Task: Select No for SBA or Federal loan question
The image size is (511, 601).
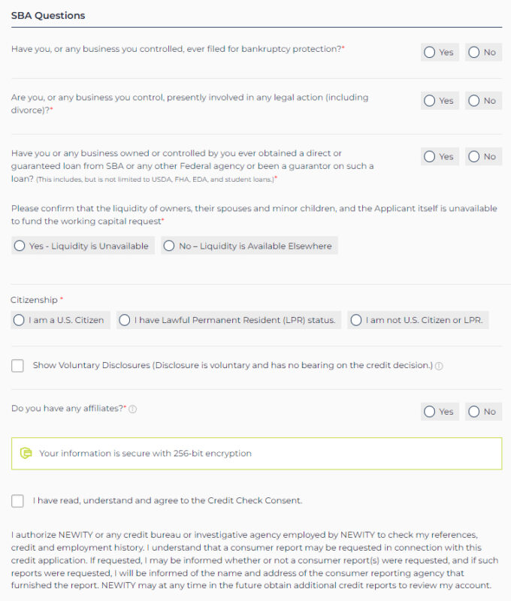Action: tap(483, 156)
